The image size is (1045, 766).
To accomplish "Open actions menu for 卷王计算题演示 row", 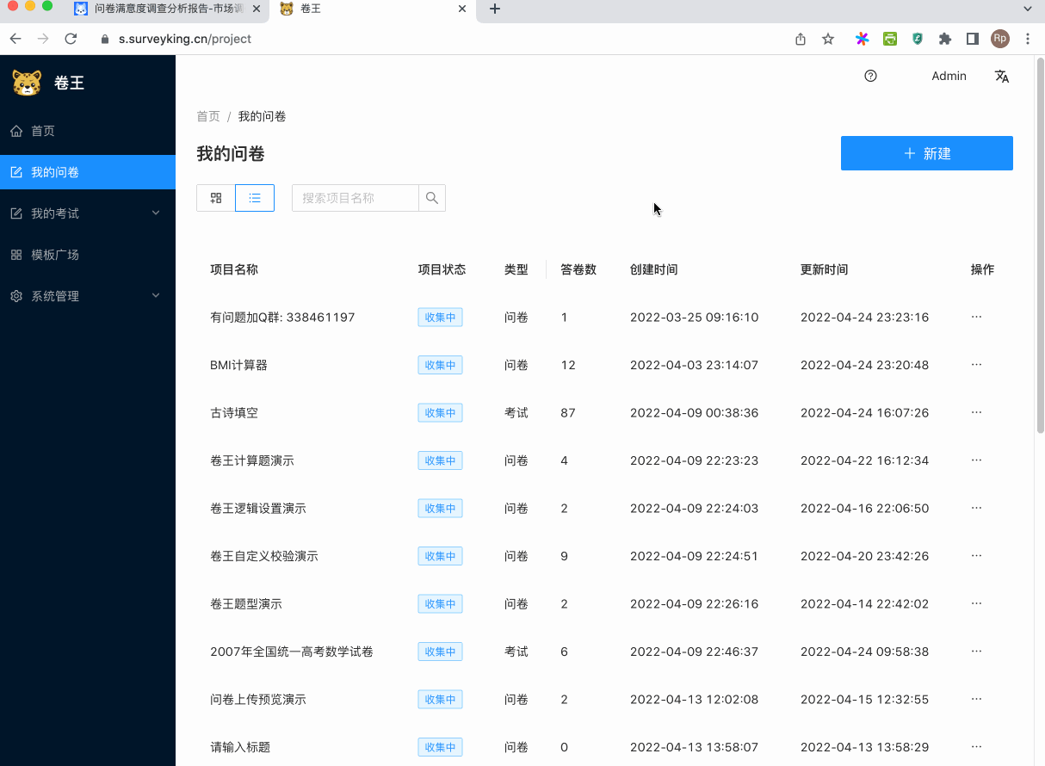I will coord(976,460).
